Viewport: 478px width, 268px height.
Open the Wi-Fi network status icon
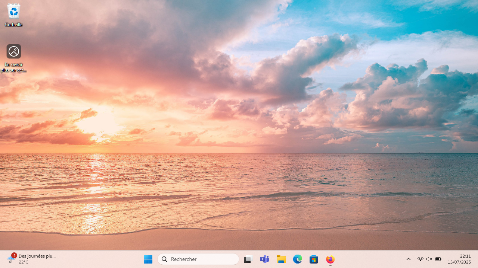click(x=420, y=259)
